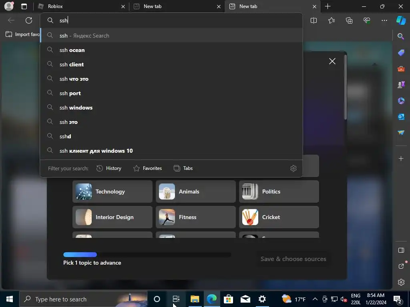The height and width of the screenshot is (307, 410).
Task: Open external link icon in sidebar
Action: click(401, 266)
